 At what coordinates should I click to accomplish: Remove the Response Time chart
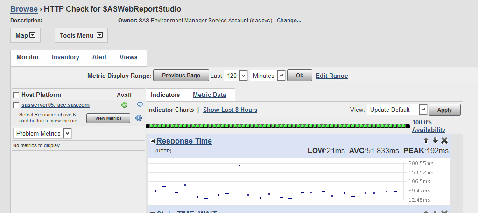coord(444,140)
